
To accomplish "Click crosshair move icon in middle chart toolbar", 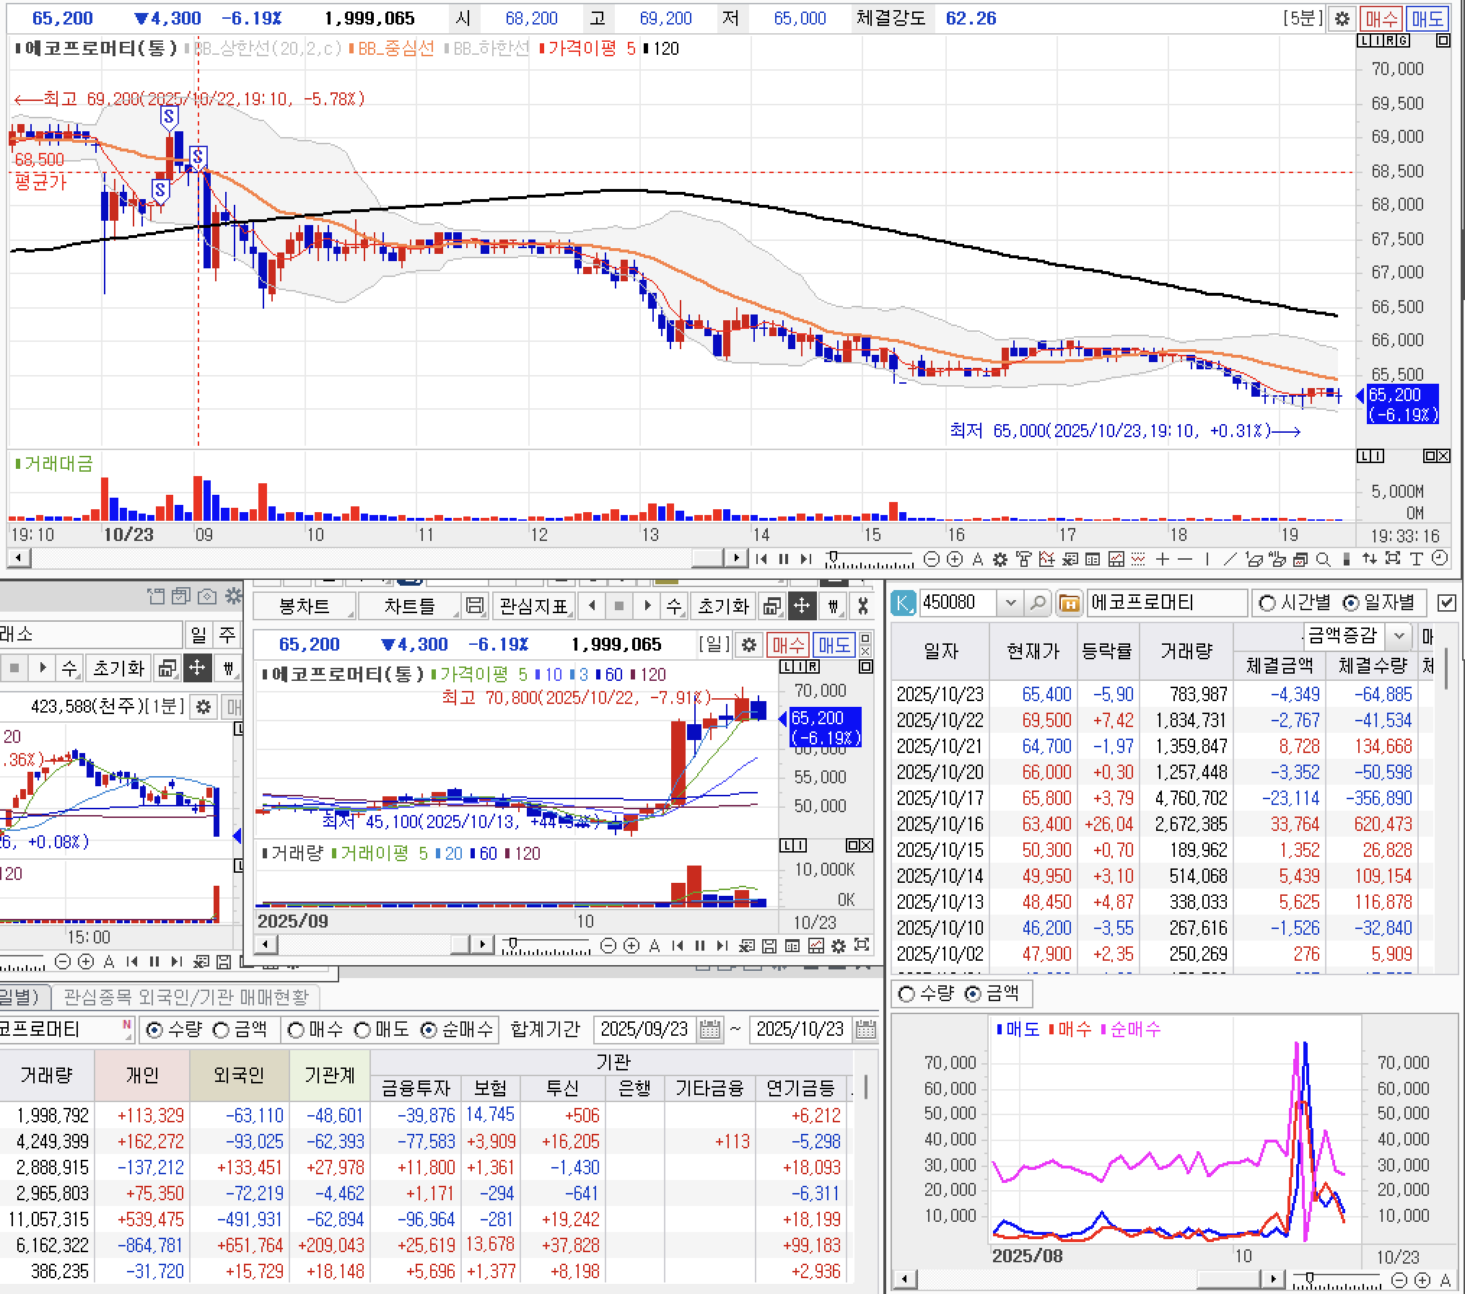I will (802, 606).
